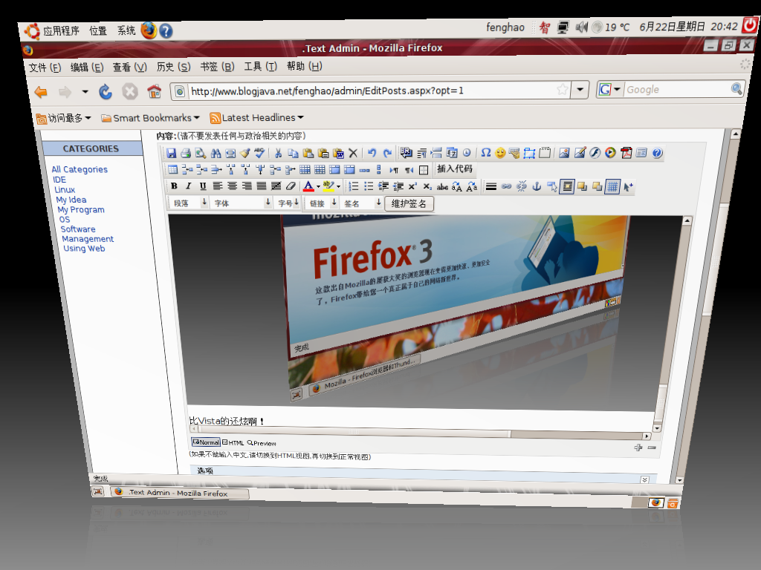Click into the URL address field
Image resolution: width=761 pixels, height=570 pixels.
372,91
